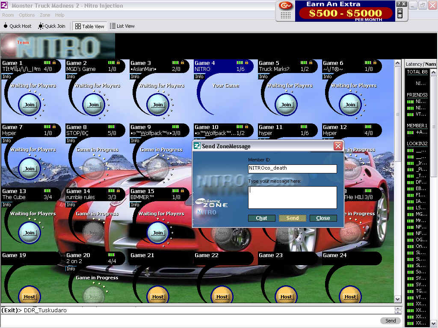Click the player list scrollbar up arrow
438x328 pixels.
[x=434, y=73]
